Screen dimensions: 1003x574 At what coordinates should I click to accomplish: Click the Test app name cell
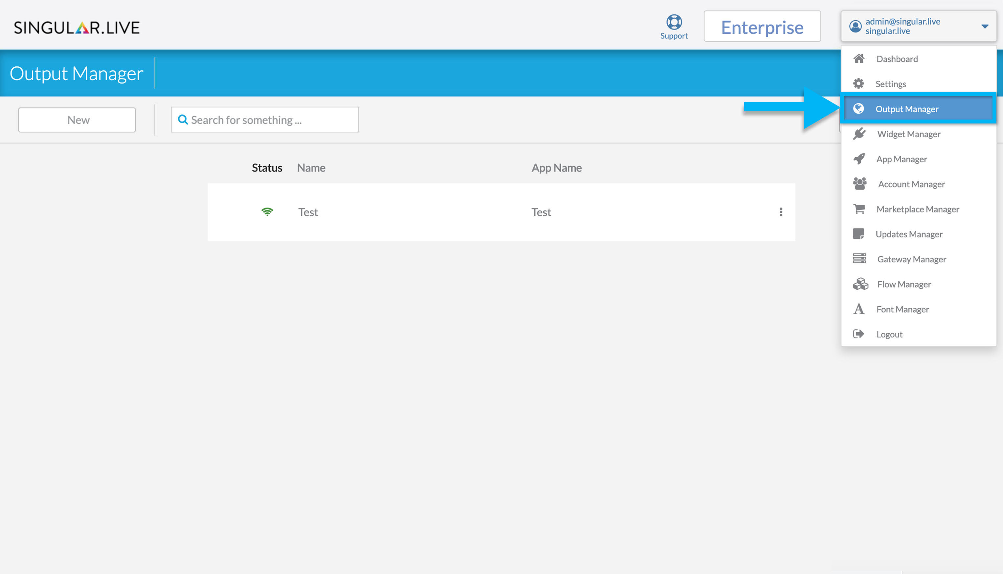(x=541, y=212)
